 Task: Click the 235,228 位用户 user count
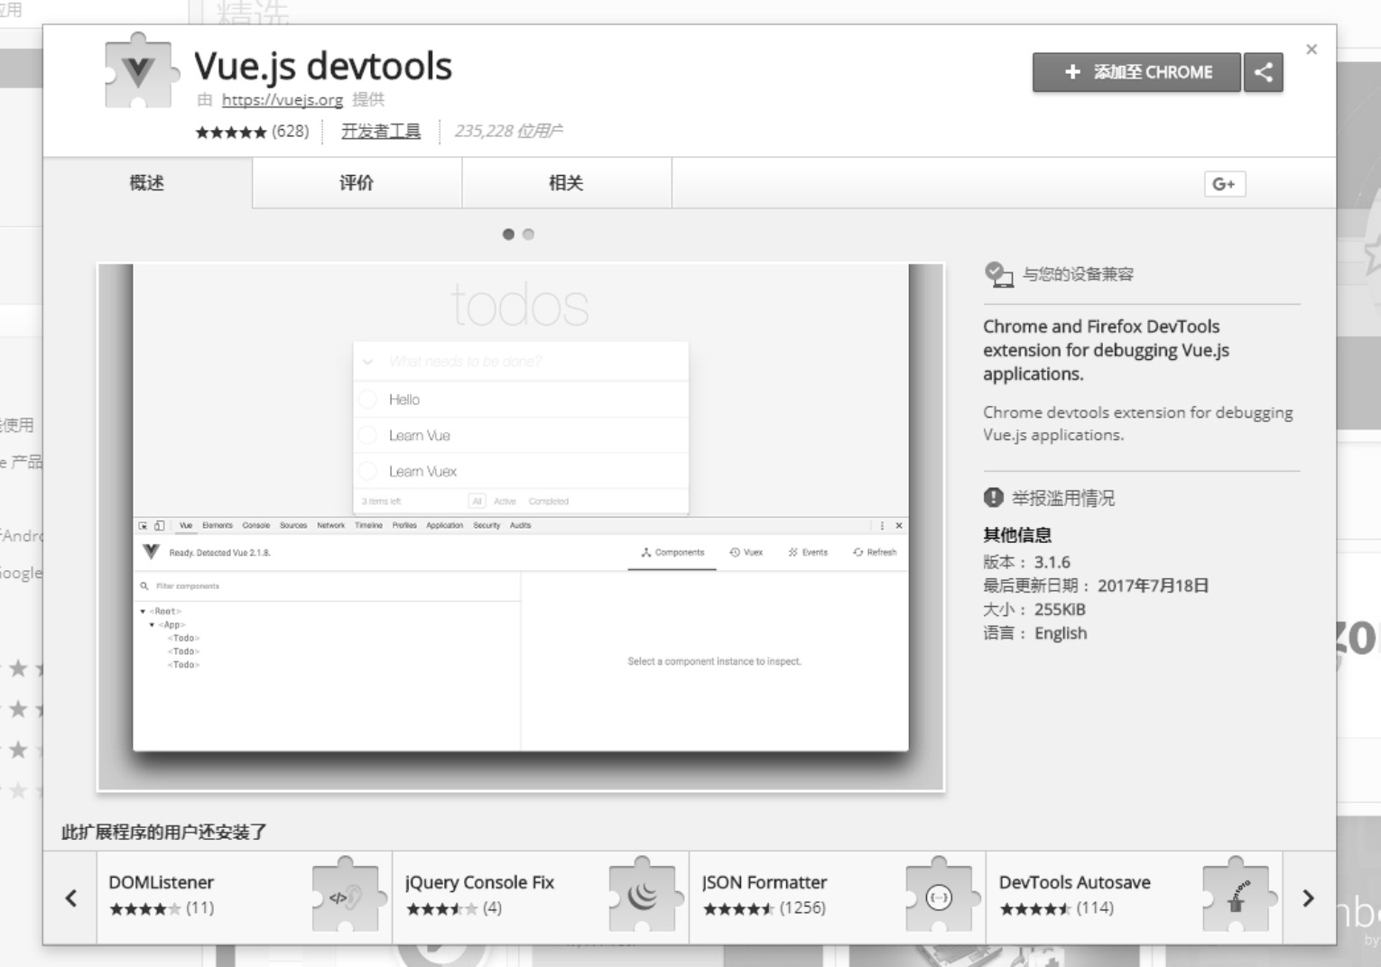[509, 132]
